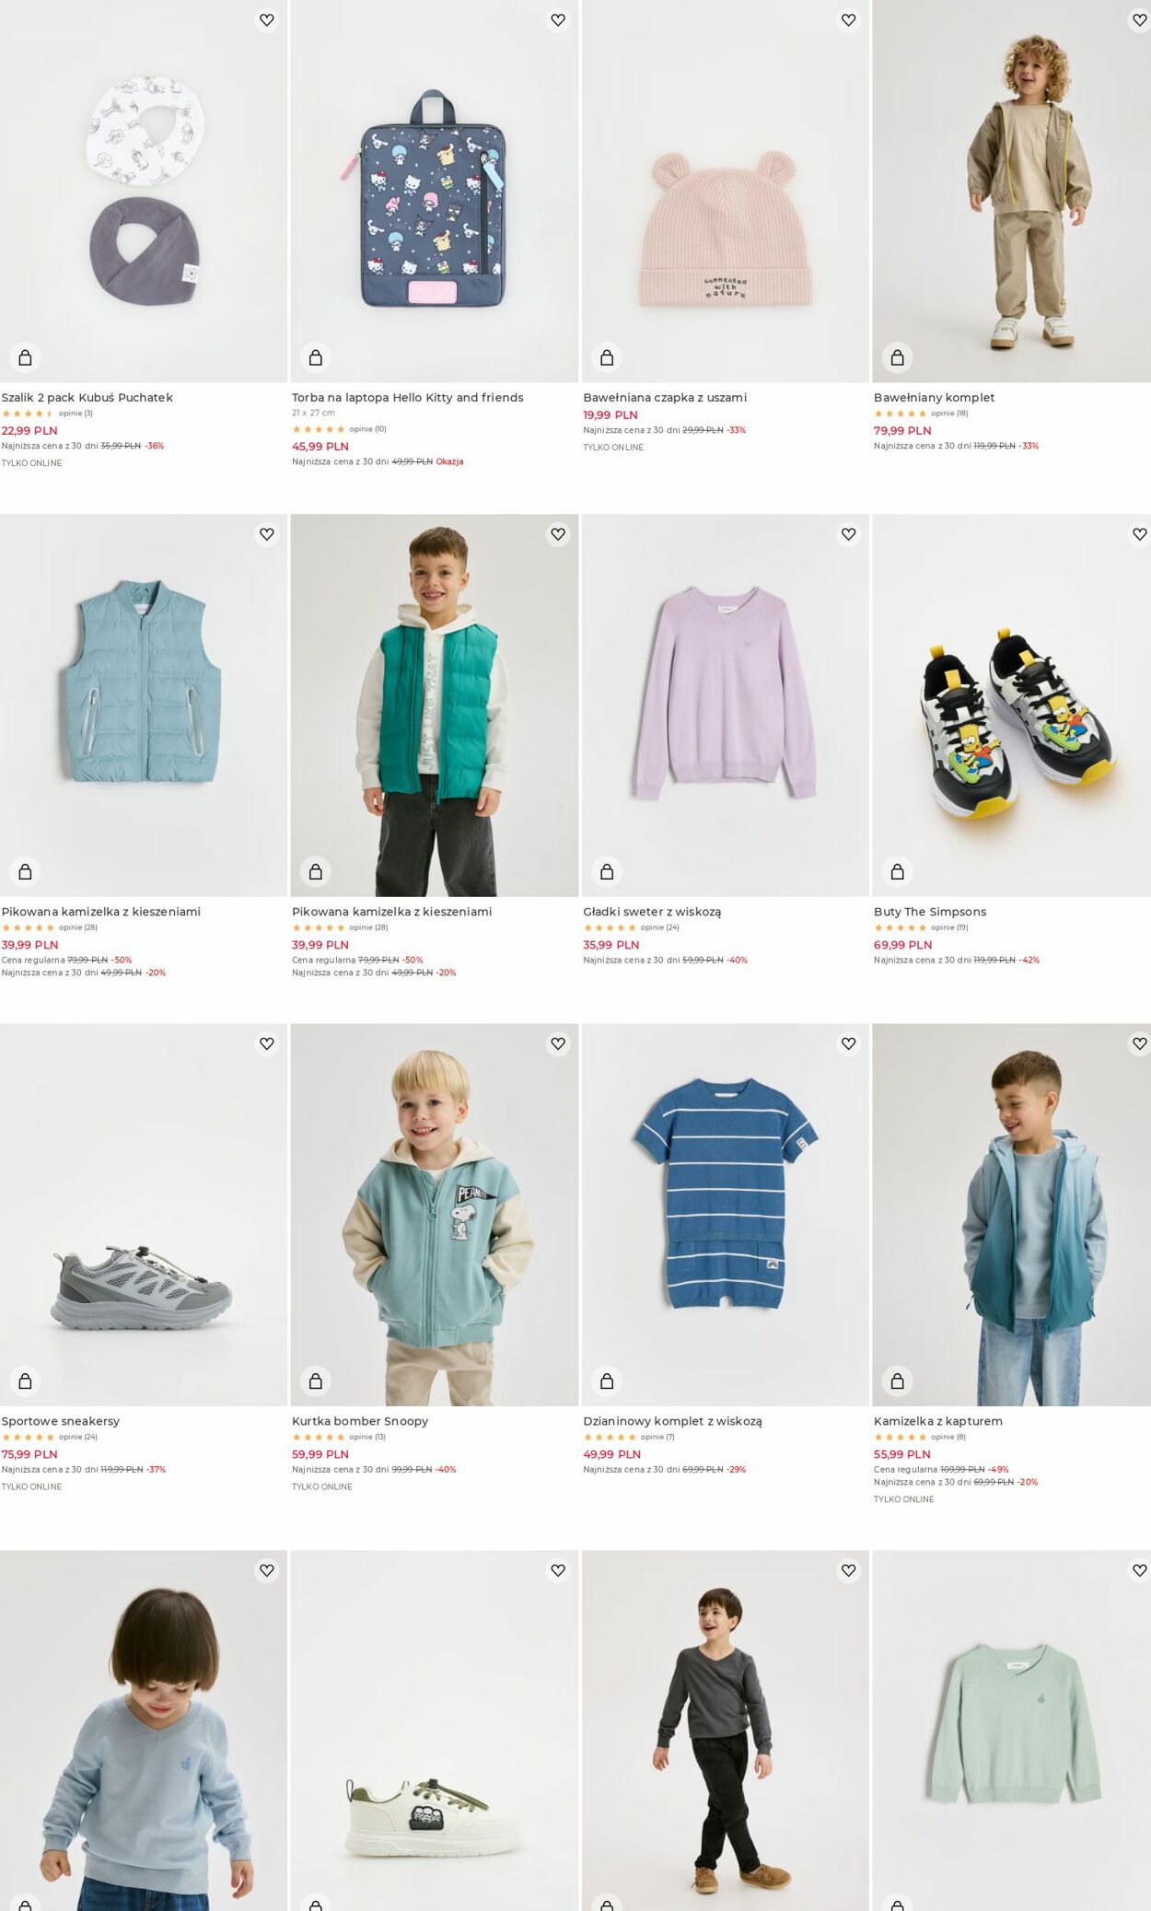Click heart on Dzianinowy komplet z wiskozą

(x=849, y=1043)
